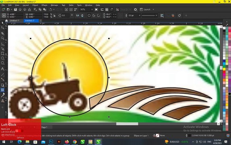Click the X position input field
231x145 pixels.
(16, 14)
